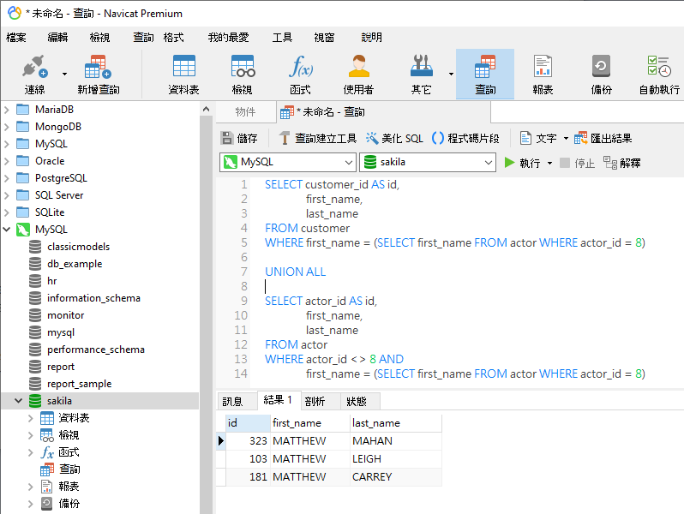Open the MySQL connection dropdown

pyautogui.click(x=287, y=162)
